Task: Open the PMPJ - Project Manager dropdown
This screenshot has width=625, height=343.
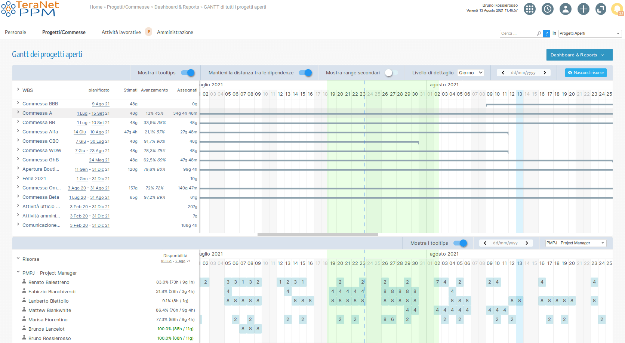Action: point(575,243)
